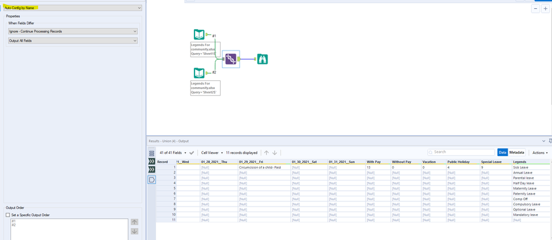Open the Actions dropdown menu
The image size is (552, 240).
tap(540, 153)
